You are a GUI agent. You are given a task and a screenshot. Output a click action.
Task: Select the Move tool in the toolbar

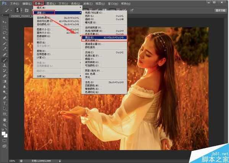click(5, 23)
